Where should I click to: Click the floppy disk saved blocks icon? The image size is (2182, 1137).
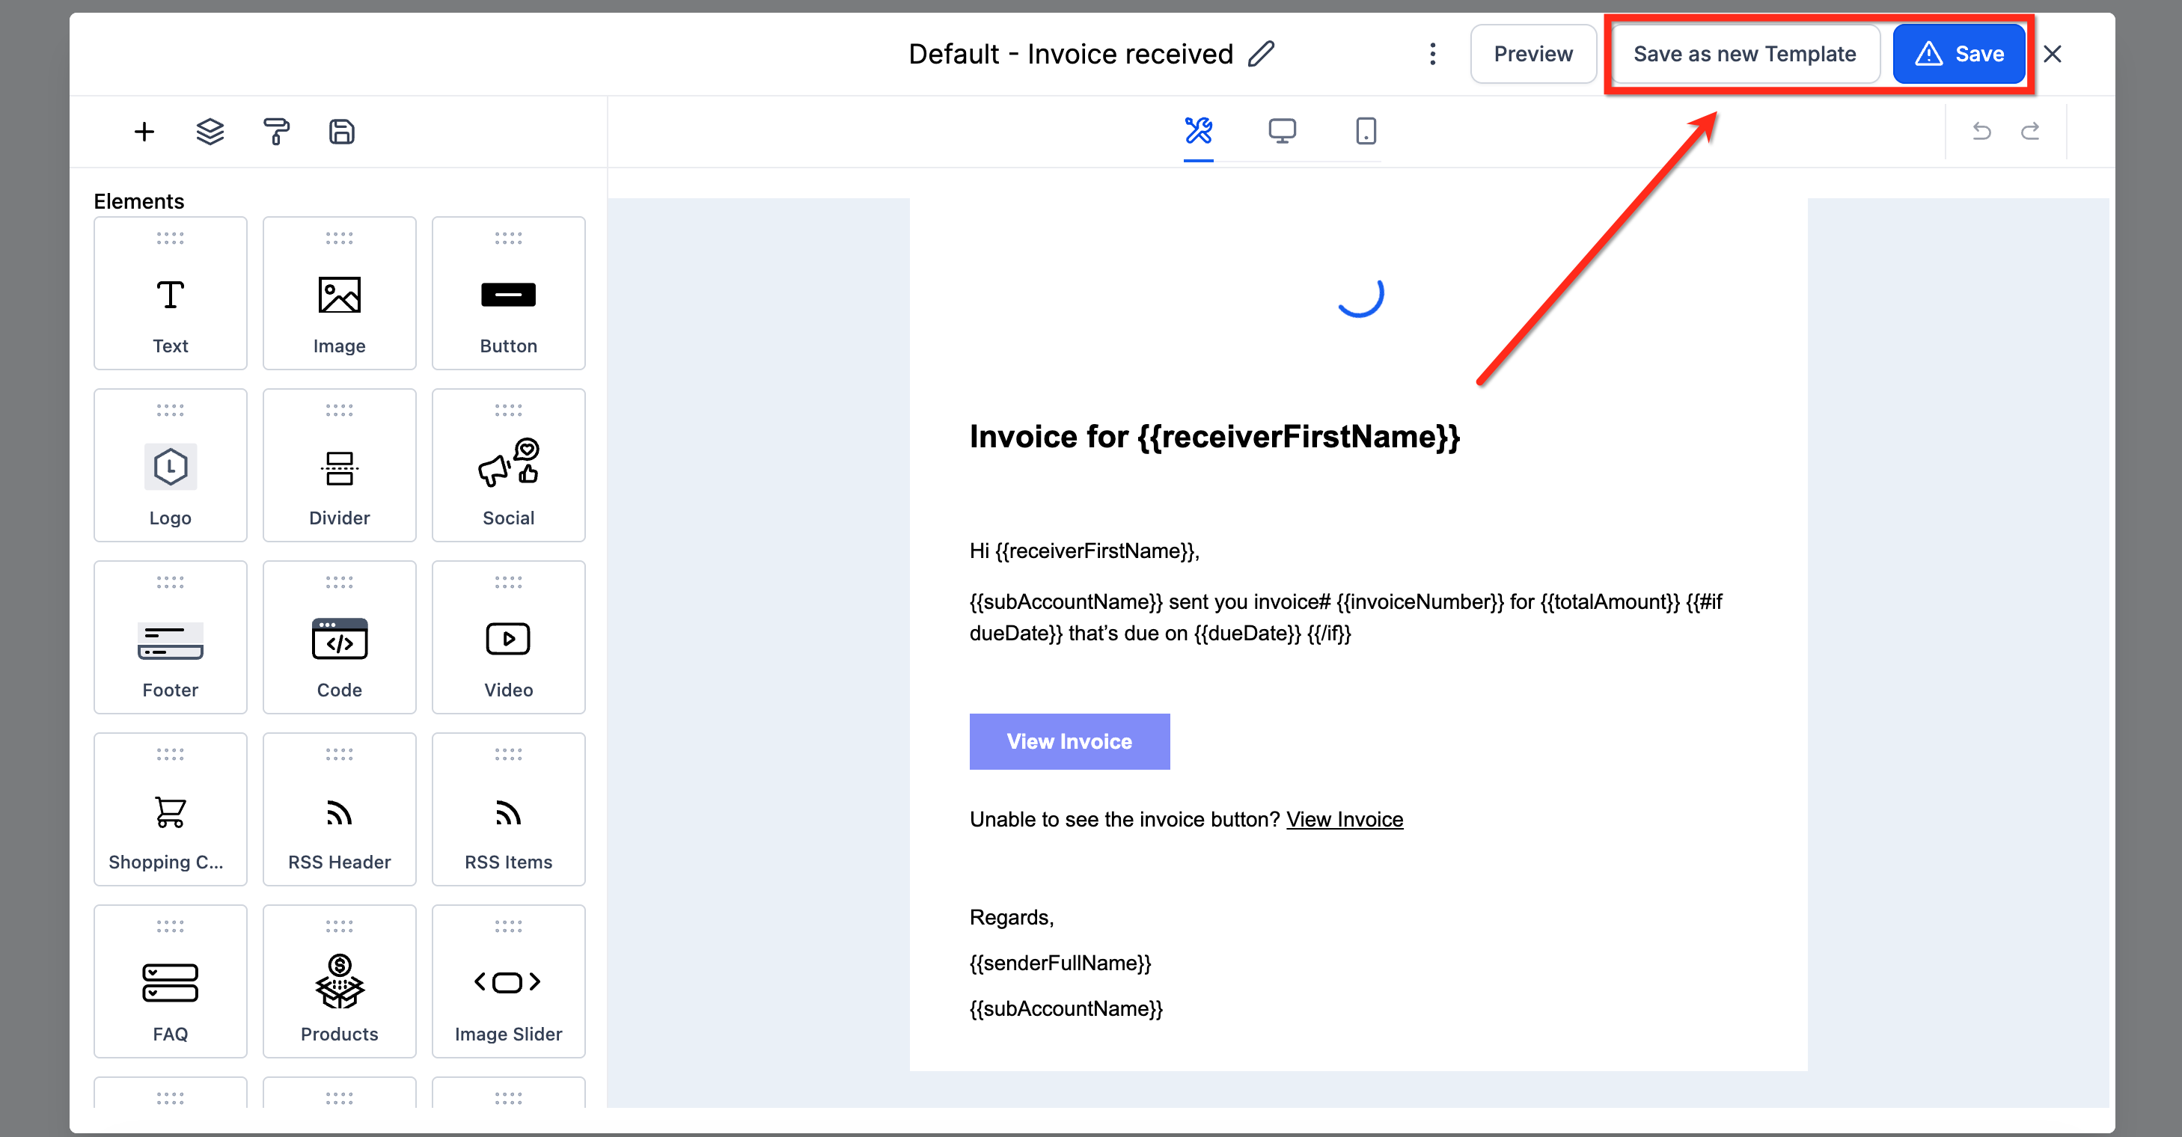[x=341, y=131]
